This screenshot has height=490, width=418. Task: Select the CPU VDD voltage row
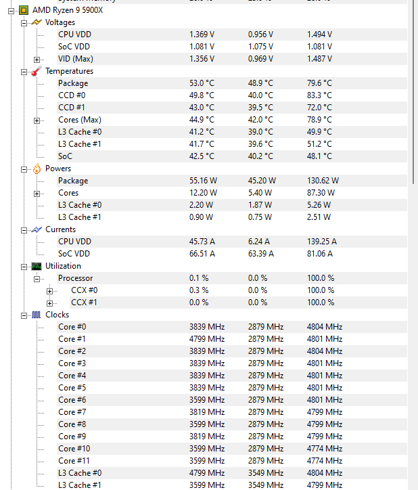coord(232,35)
